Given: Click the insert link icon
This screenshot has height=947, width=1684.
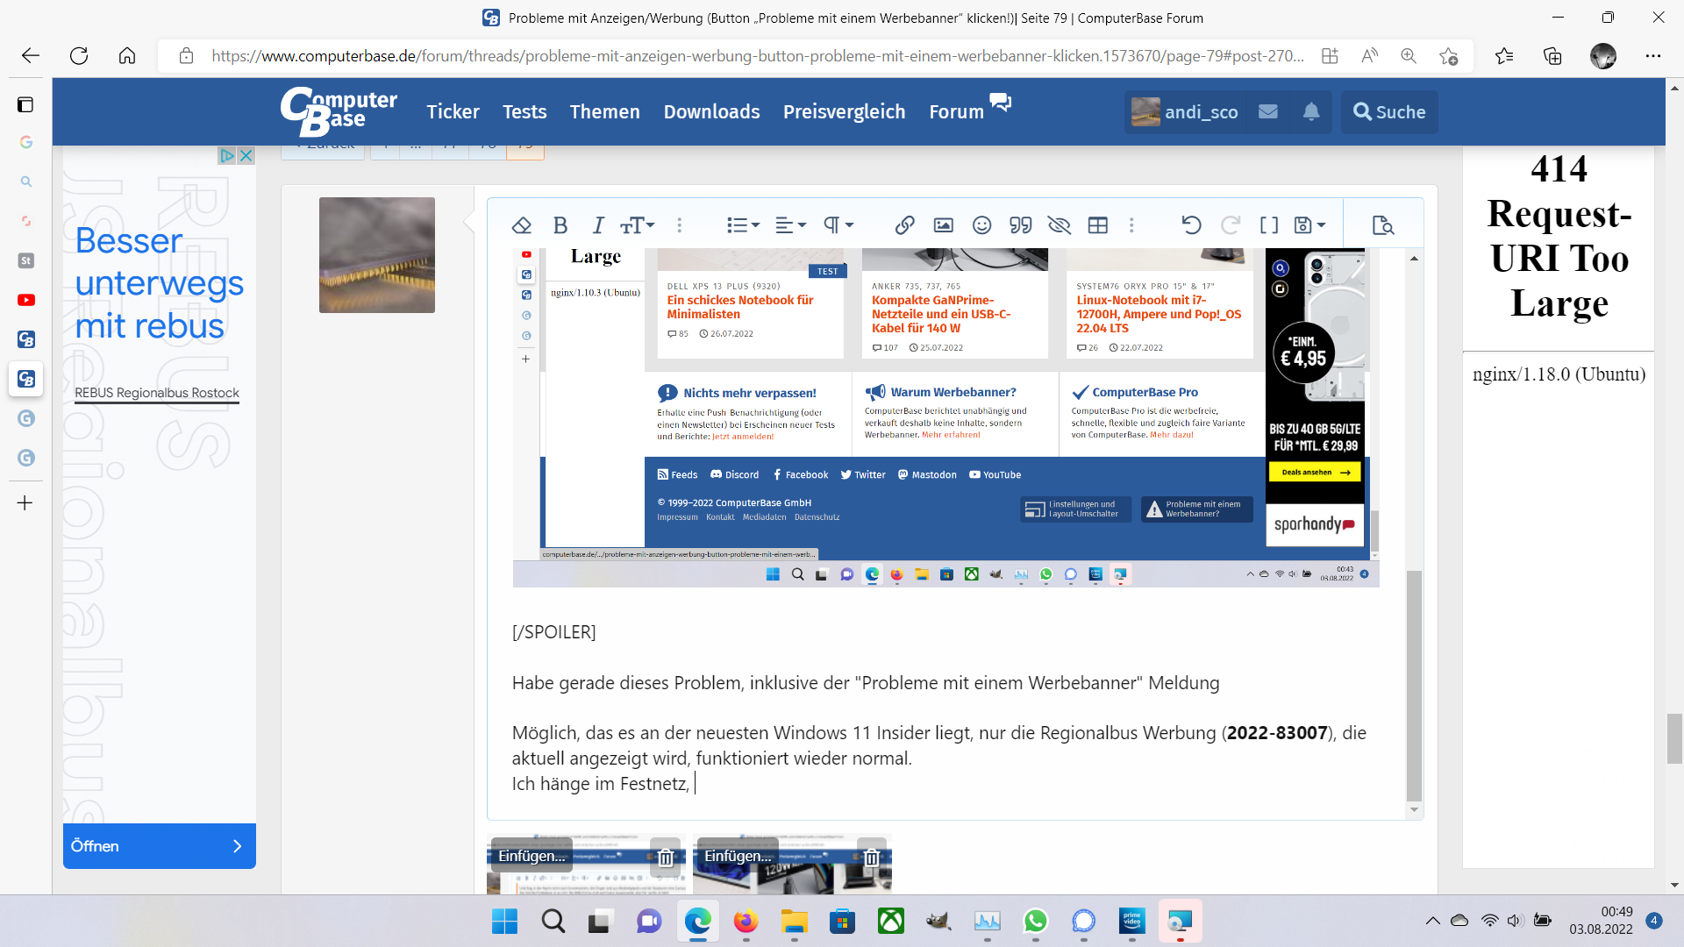Looking at the screenshot, I should coord(905,225).
